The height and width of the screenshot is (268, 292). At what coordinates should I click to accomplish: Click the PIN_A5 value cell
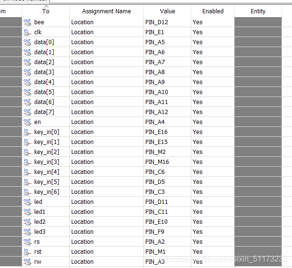(x=168, y=42)
